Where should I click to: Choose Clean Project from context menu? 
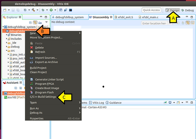pyautogui.click(x=54, y=72)
